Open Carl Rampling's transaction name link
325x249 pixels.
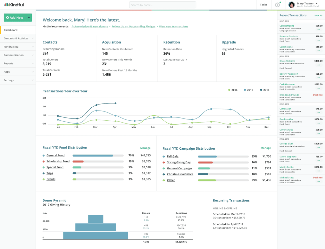pyautogui.click(x=287, y=26)
